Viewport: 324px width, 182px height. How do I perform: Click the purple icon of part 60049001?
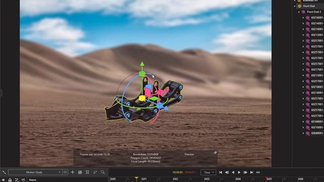[308, 133]
